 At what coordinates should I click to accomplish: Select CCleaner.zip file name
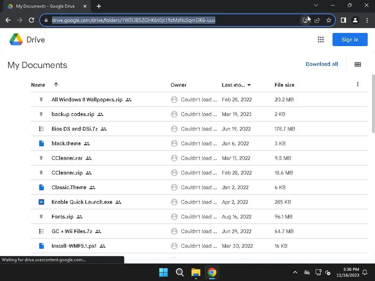67,173
